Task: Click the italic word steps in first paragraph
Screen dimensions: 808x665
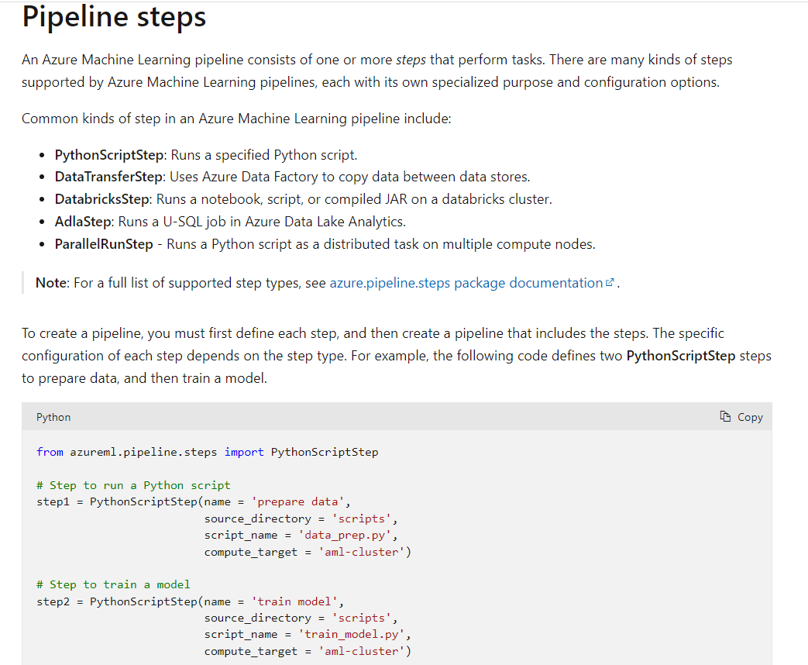Action: coord(411,60)
